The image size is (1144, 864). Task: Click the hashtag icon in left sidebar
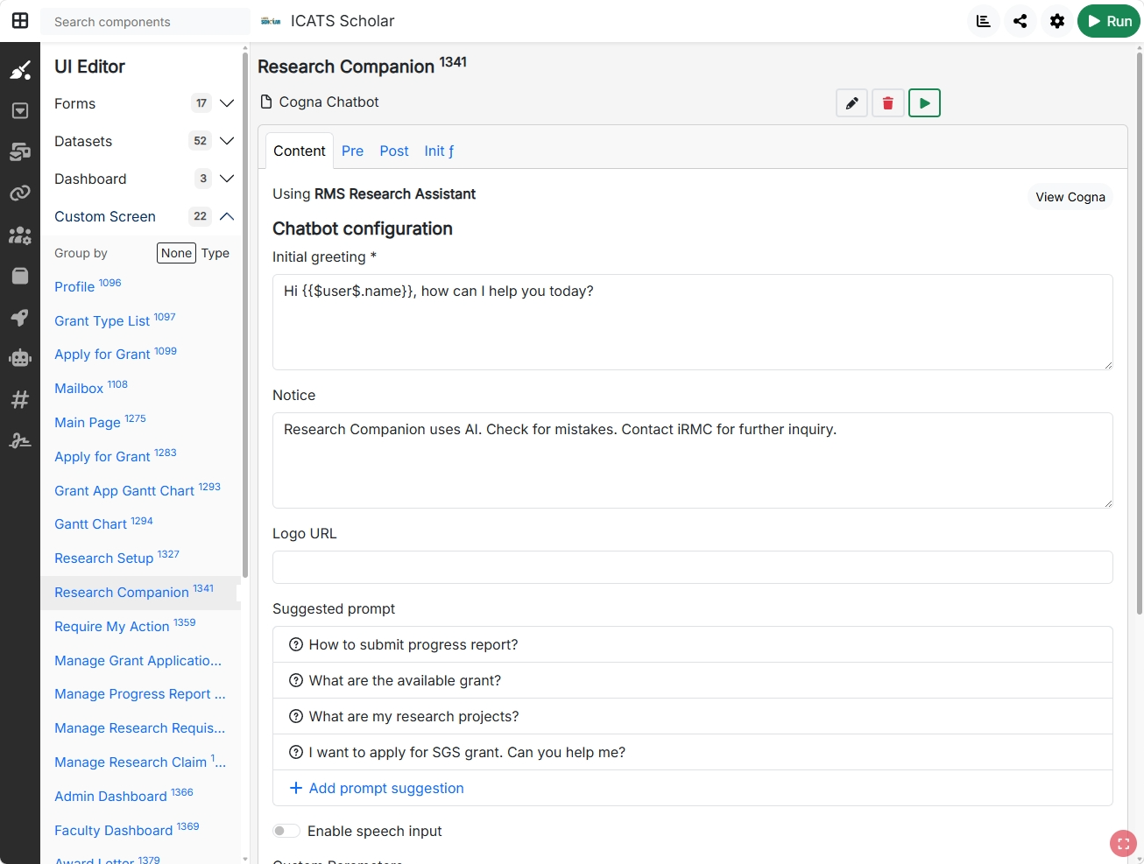tap(20, 399)
